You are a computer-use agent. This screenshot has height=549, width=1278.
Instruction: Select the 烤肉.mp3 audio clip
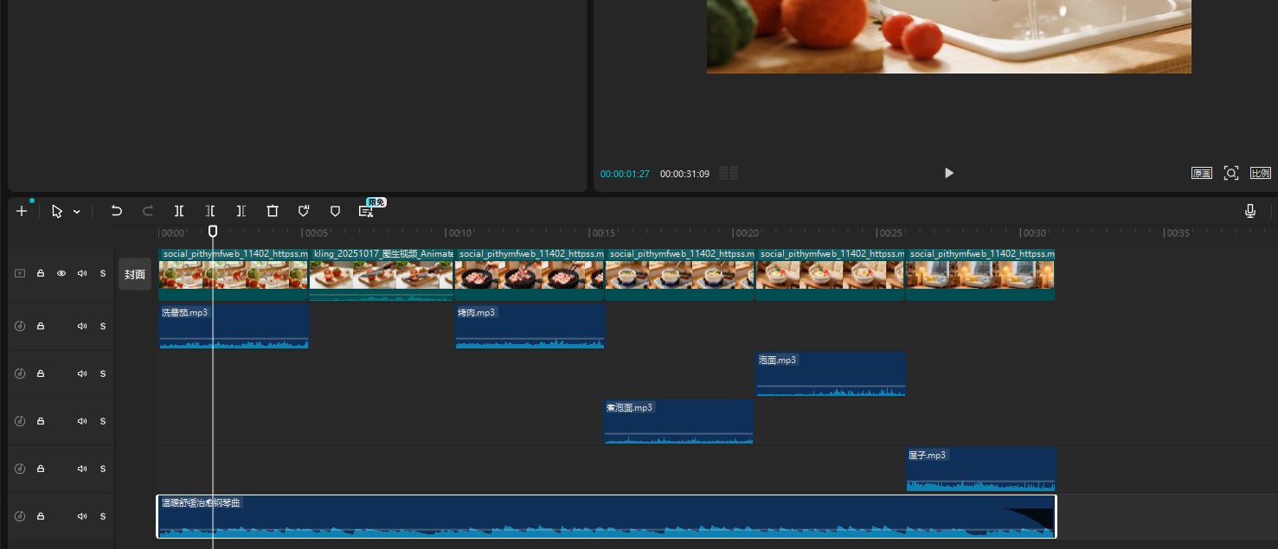pos(530,329)
